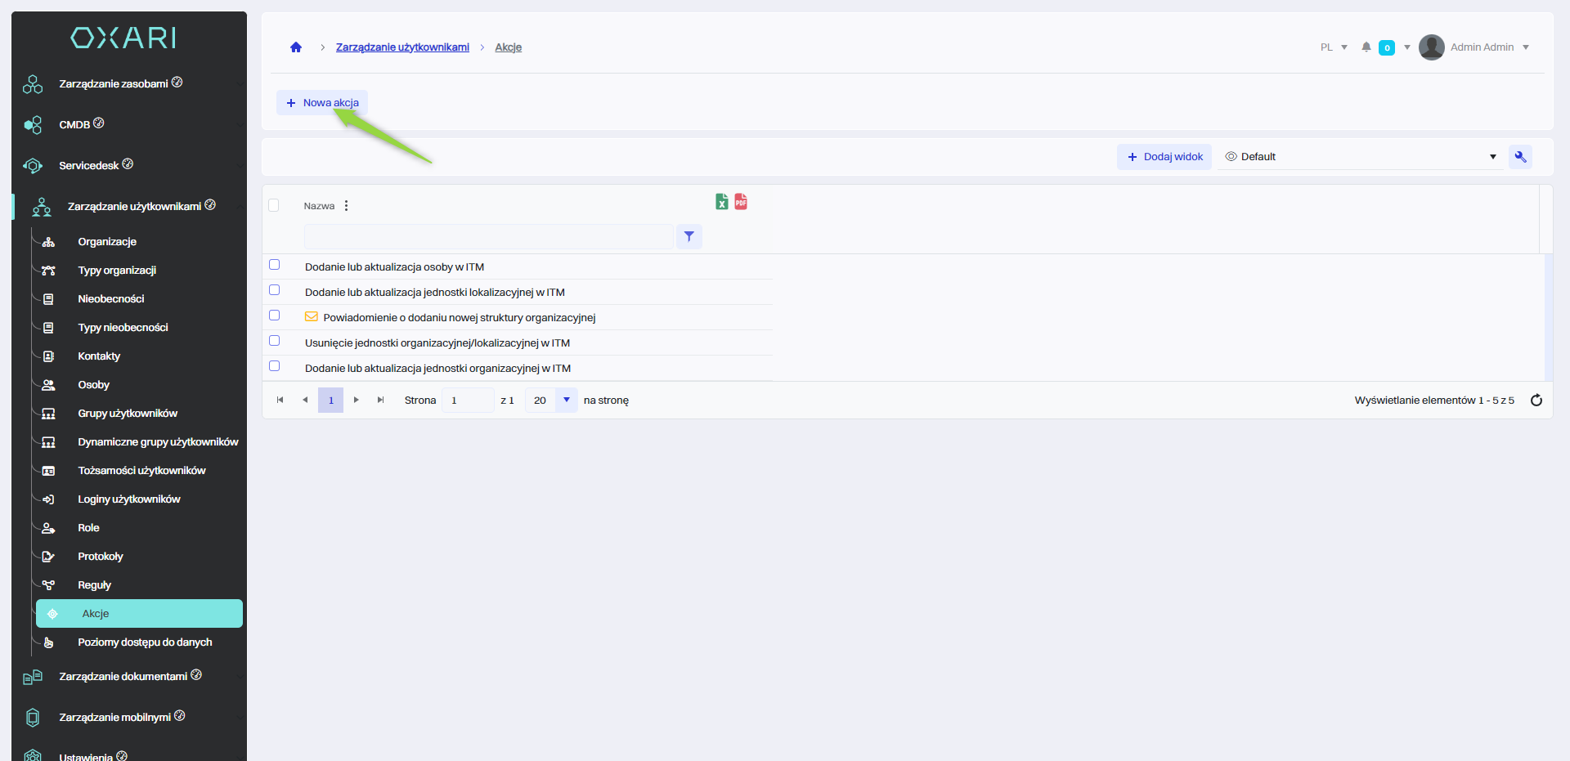Go to last page of results

[x=380, y=401]
